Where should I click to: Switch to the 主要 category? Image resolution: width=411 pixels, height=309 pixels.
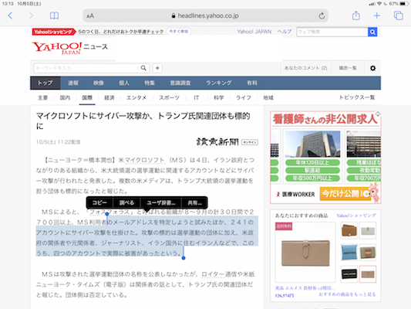pos(42,97)
